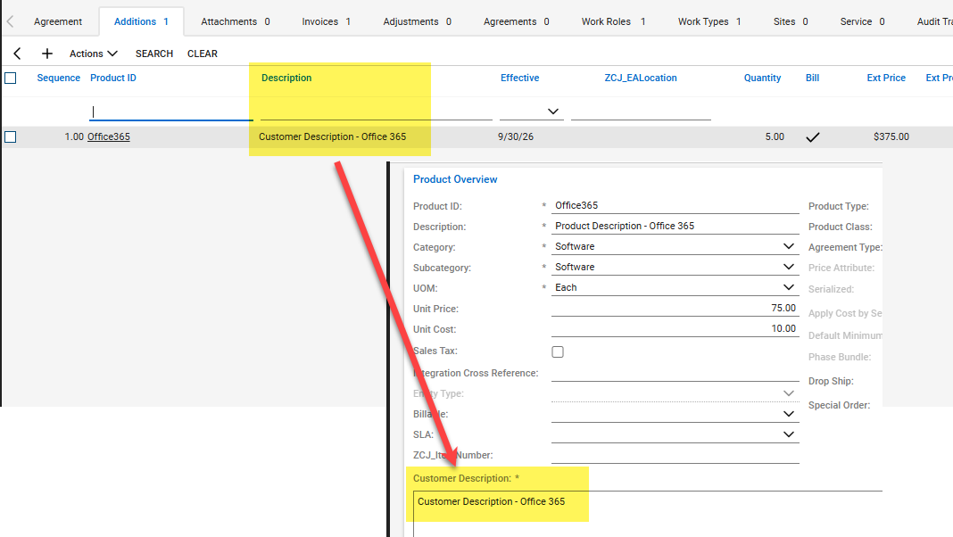Click the SEARCH button
953x537 pixels.
pyautogui.click(x=154, y=54)
